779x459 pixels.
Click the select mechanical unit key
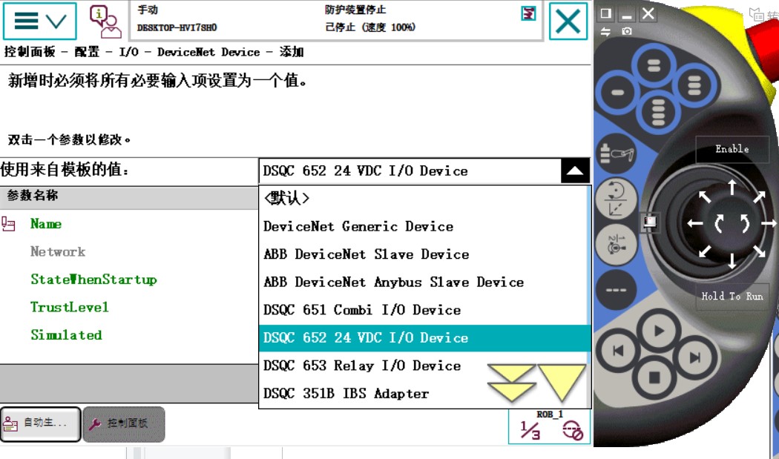[x=616, y=153]
